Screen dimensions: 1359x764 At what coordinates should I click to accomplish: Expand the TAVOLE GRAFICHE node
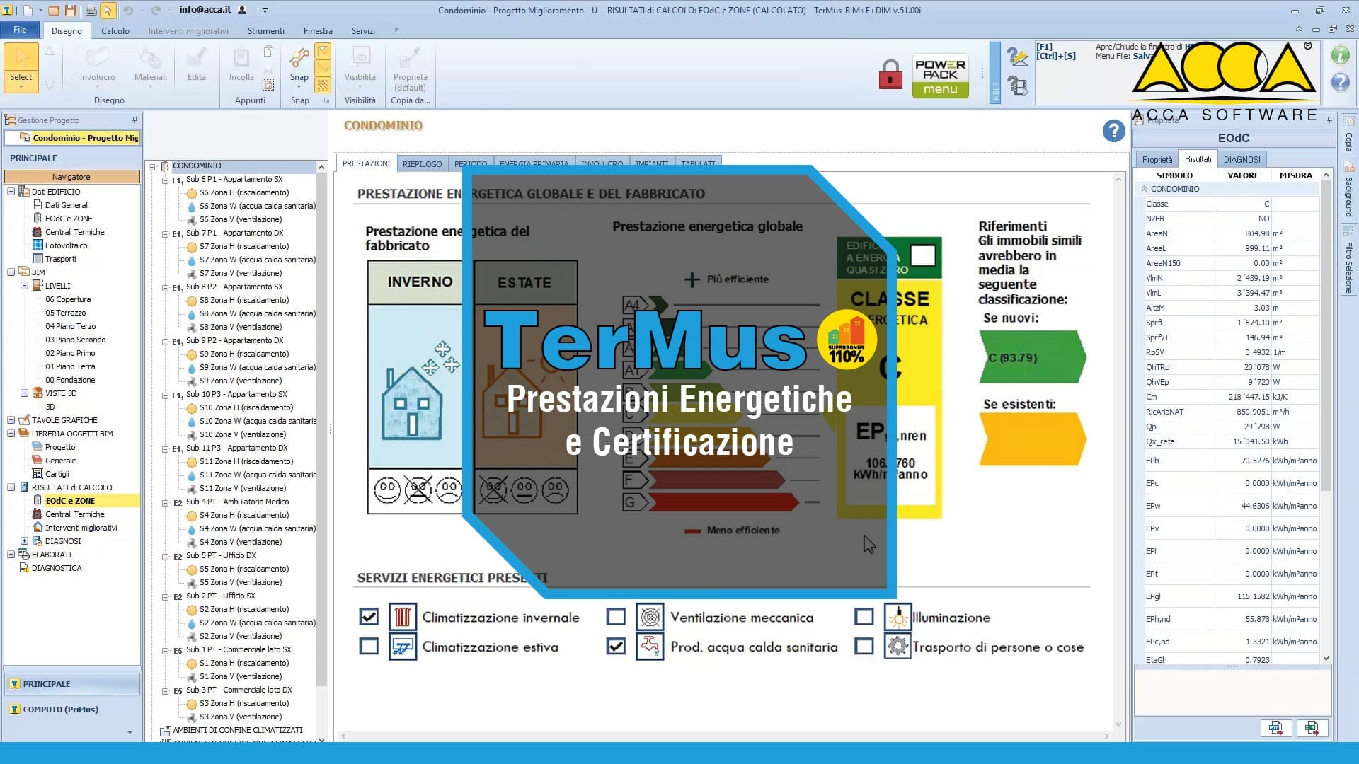pos(11,420)
